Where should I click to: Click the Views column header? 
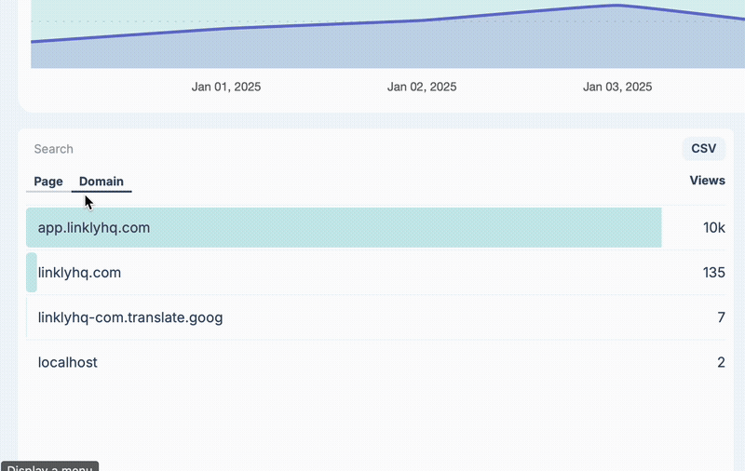pos(708,181)
